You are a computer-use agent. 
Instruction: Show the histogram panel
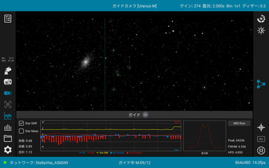pos(8,128)
